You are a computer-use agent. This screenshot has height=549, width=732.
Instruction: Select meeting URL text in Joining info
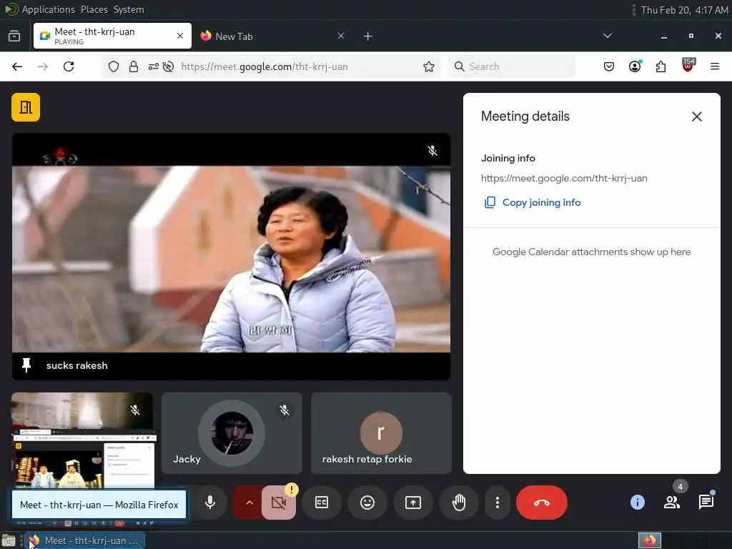(x=564, y=178)
